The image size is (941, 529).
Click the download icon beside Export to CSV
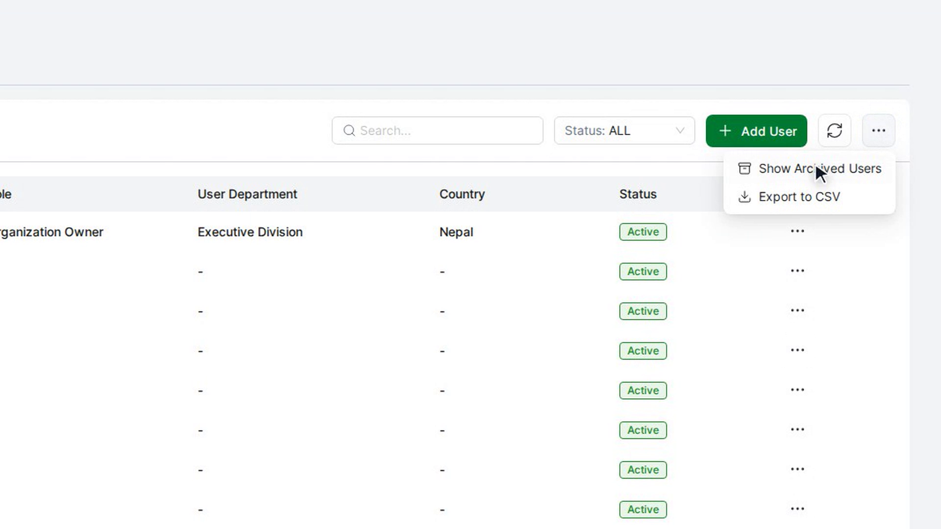(744, 197)
